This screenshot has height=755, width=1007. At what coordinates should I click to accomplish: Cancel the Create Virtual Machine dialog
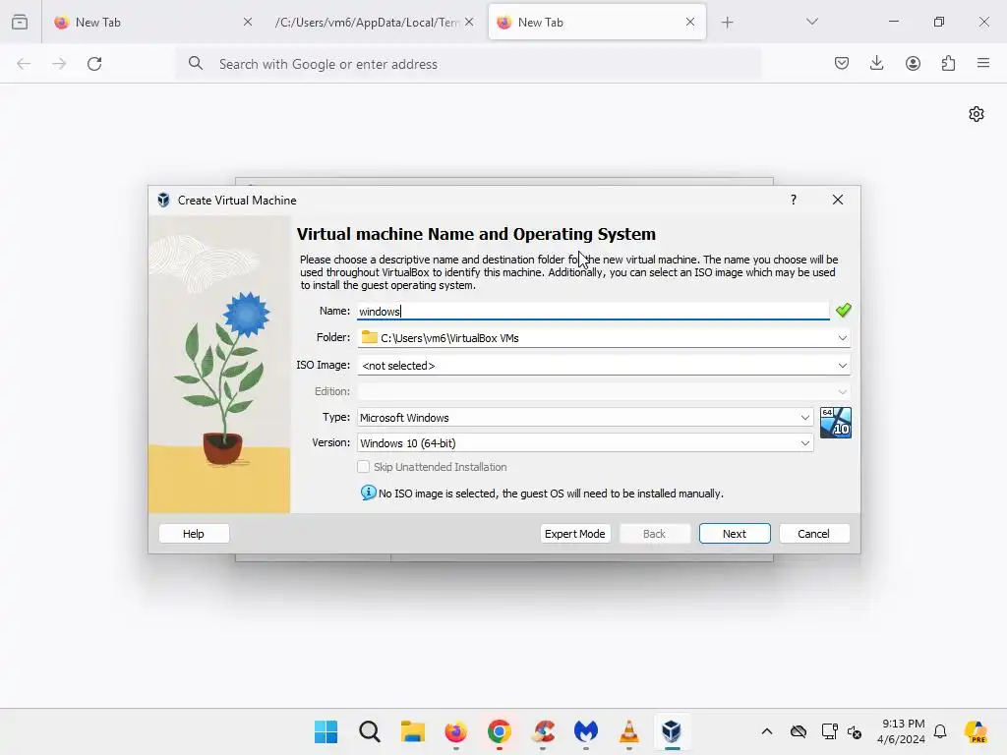pos(813,534)
